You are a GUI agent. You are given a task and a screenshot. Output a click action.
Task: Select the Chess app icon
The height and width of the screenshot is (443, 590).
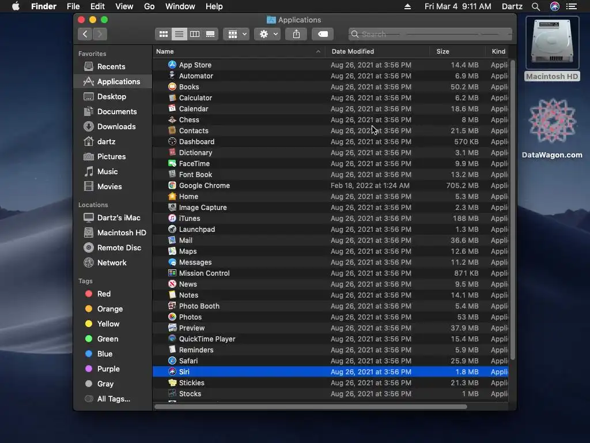172,120
